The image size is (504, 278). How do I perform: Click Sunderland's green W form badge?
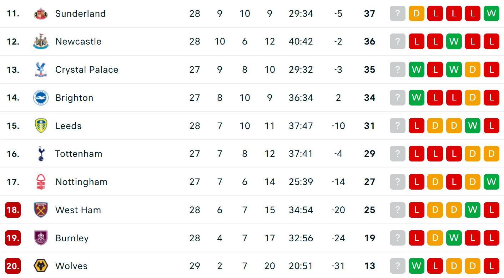491,14
